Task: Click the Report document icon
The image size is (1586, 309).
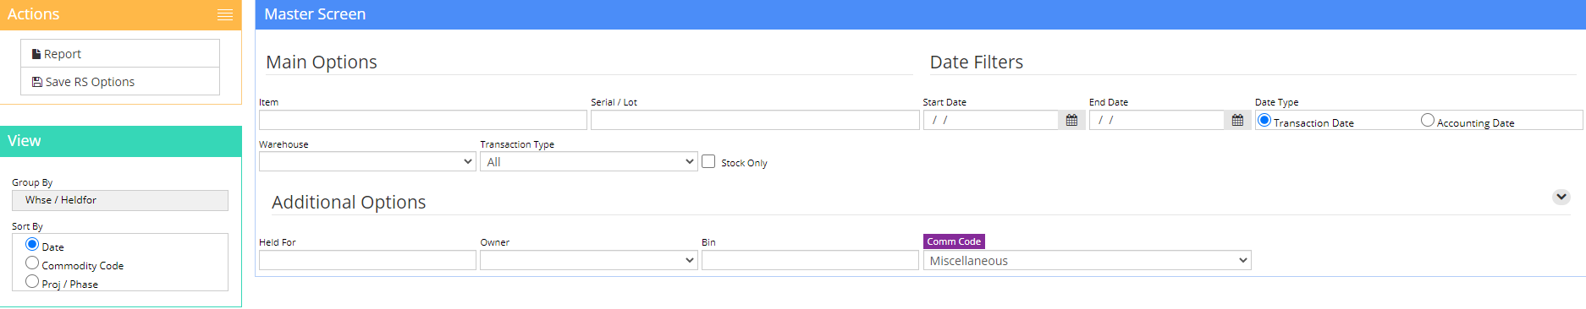Action: tap(36, 54)
